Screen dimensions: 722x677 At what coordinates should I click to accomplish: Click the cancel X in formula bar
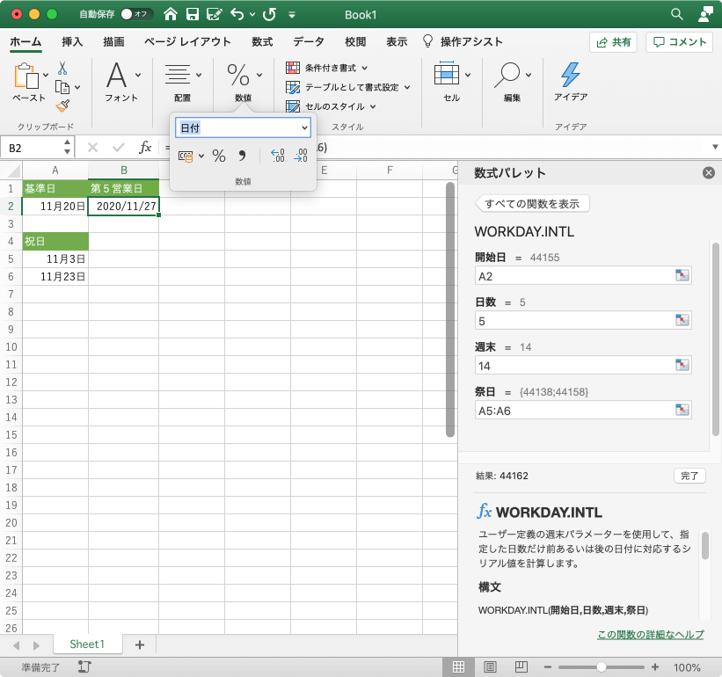coord(92,148)
